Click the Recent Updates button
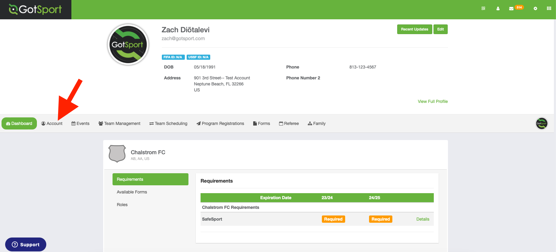This screenshot has width=556, height=252. click(x=414, y=29)
